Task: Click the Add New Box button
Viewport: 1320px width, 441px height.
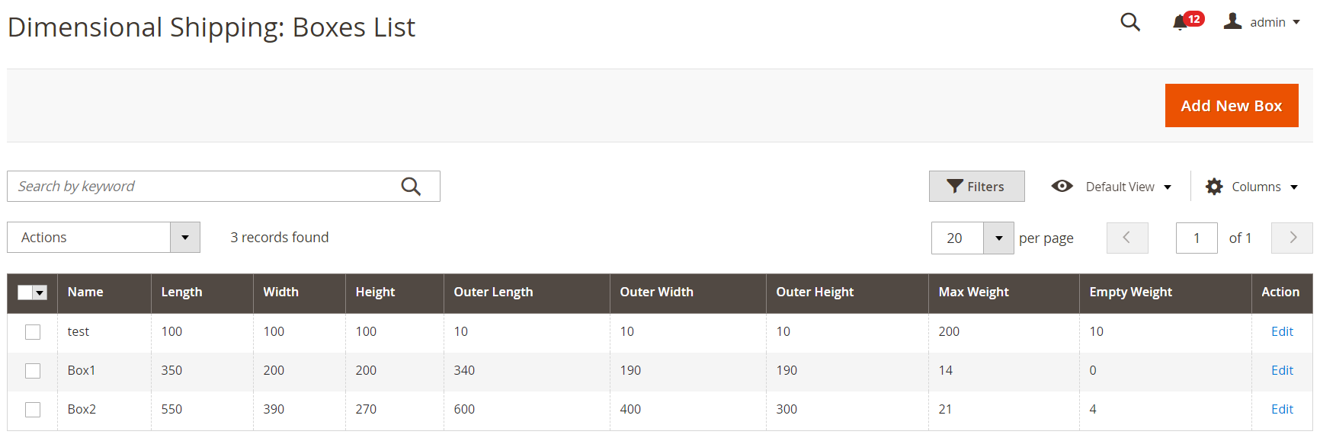Action: pos(1232,106)
